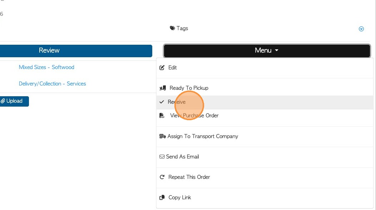Click the Upload attachment button
Screen dimensions: 376x210
[13, 101]
